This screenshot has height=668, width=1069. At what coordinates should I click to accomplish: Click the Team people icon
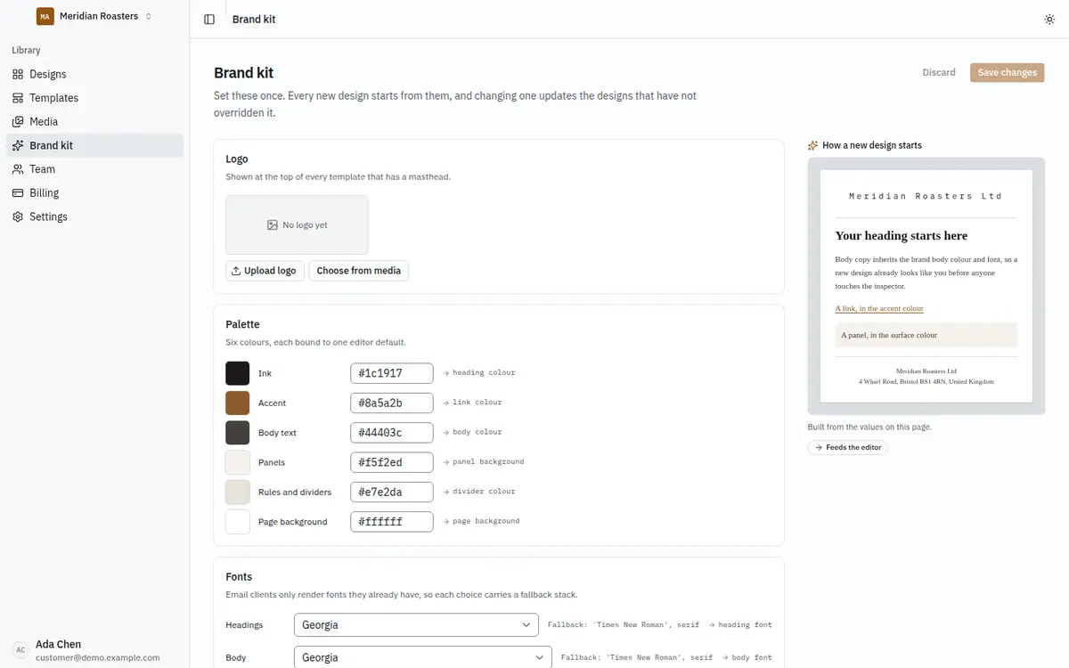[18, 169]
